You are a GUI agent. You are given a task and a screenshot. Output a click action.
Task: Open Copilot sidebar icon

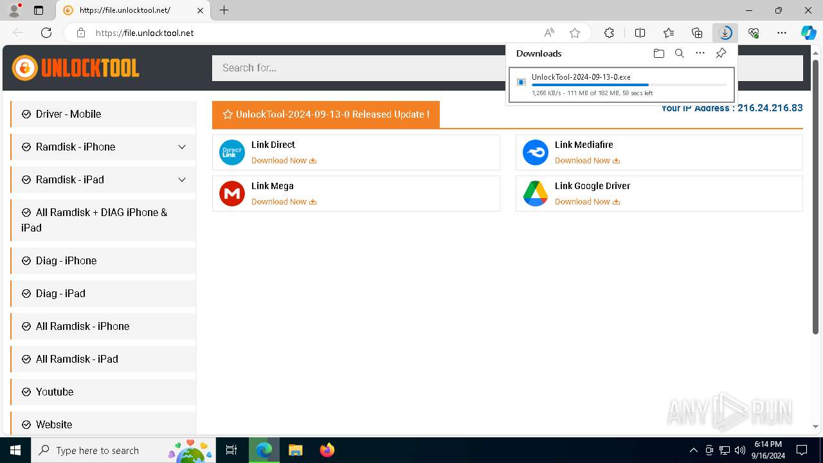808,33
